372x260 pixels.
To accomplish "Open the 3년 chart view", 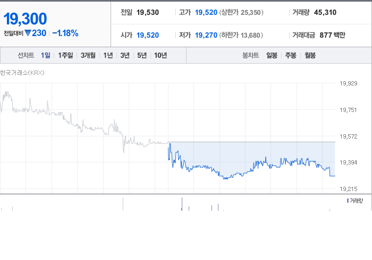I will (125, 55).
